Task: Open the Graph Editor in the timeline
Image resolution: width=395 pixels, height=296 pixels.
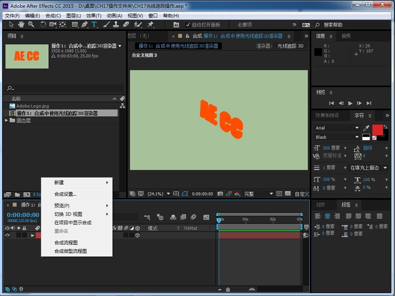Action: point(206,217)
